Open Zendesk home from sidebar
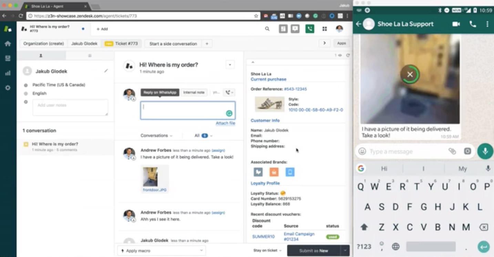 click(x=8, y=44)
